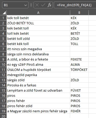Screen dimensions: 96x118
Task: Click cell B9 showing FEKETE
Action: [79, 59]
